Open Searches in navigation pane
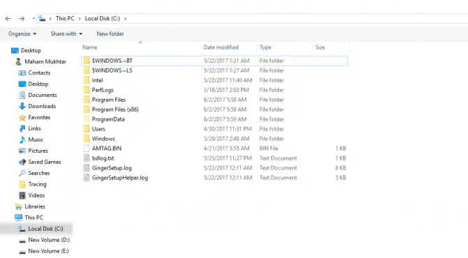468x258 pixels. pos(34,173)
